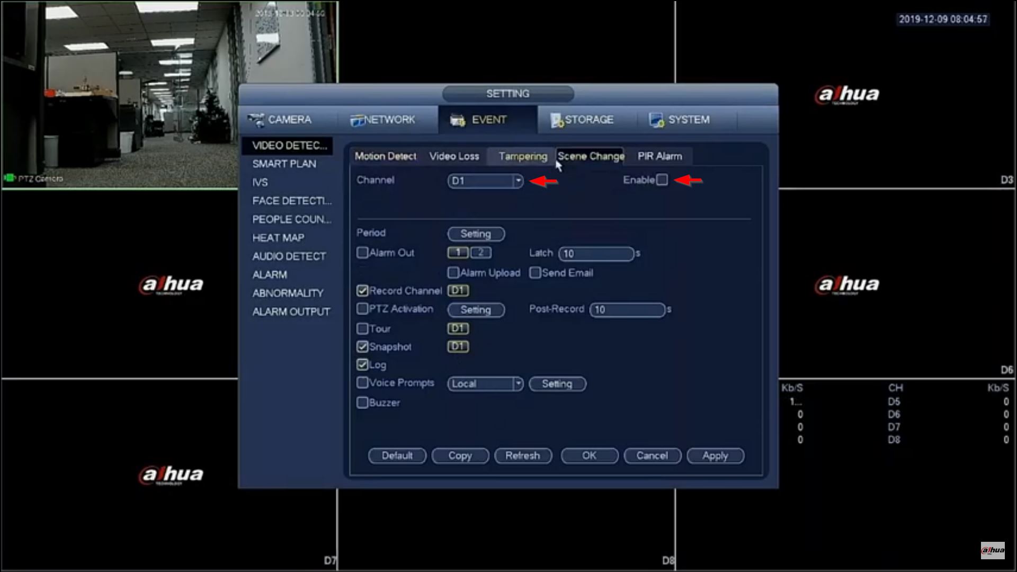
Task: Select alarm out port 1 icon
Action: click(458, 253)
